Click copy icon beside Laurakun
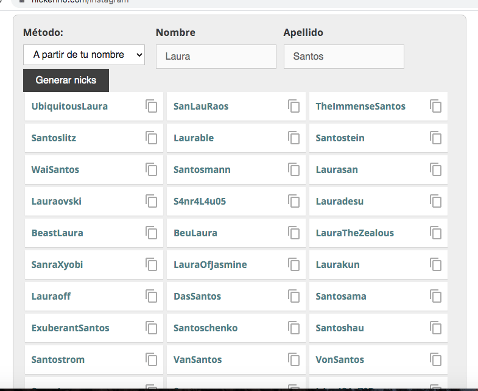The width and height of the screenshot is (478, 391). tap(436, 264)
